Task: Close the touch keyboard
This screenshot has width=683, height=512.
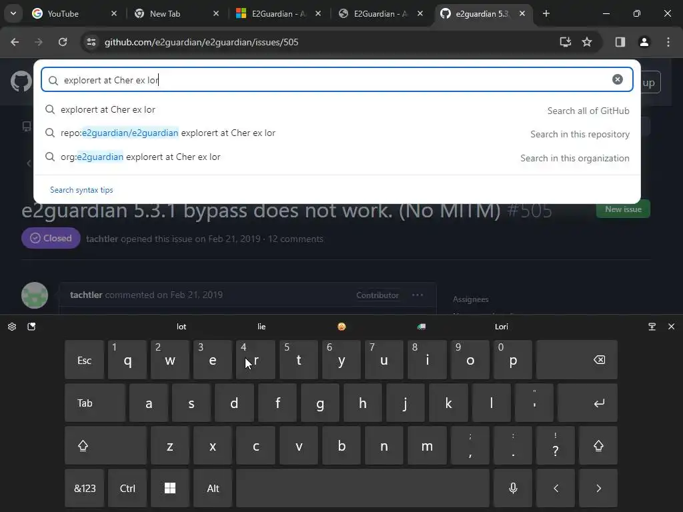Action: pos(671,327)
